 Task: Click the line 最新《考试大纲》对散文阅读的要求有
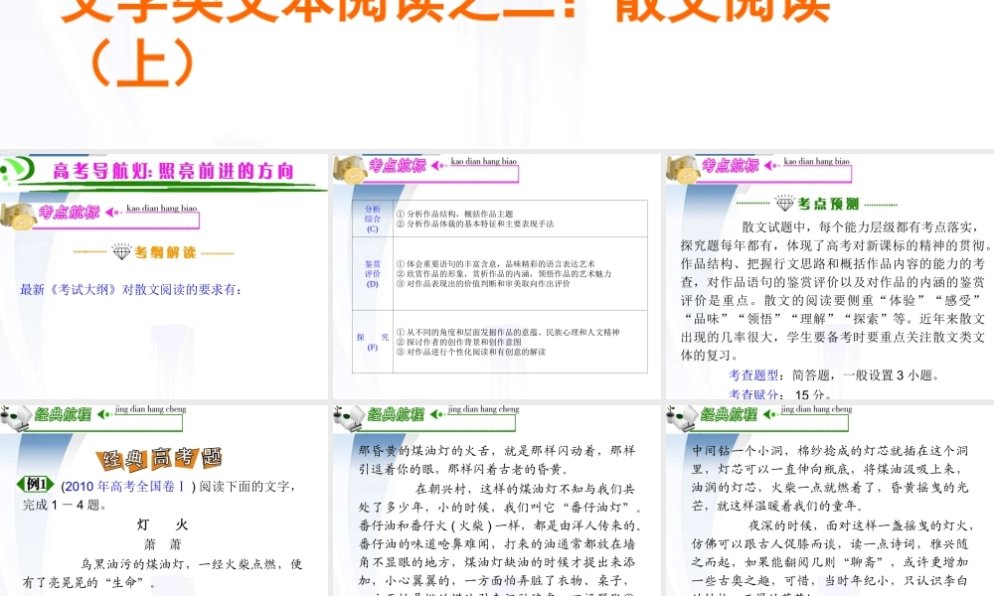pos(130,289)
